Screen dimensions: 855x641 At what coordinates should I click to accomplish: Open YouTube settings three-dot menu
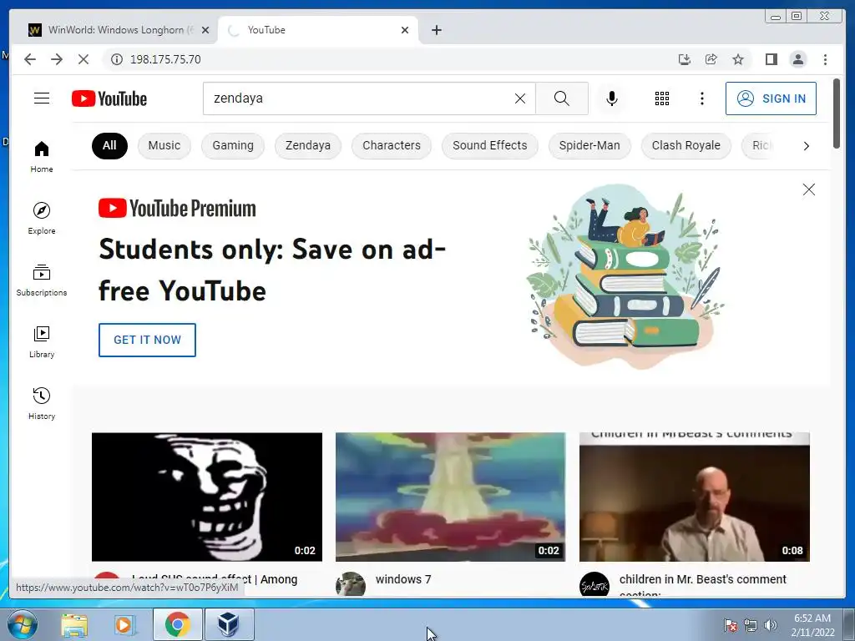[701, 98]
